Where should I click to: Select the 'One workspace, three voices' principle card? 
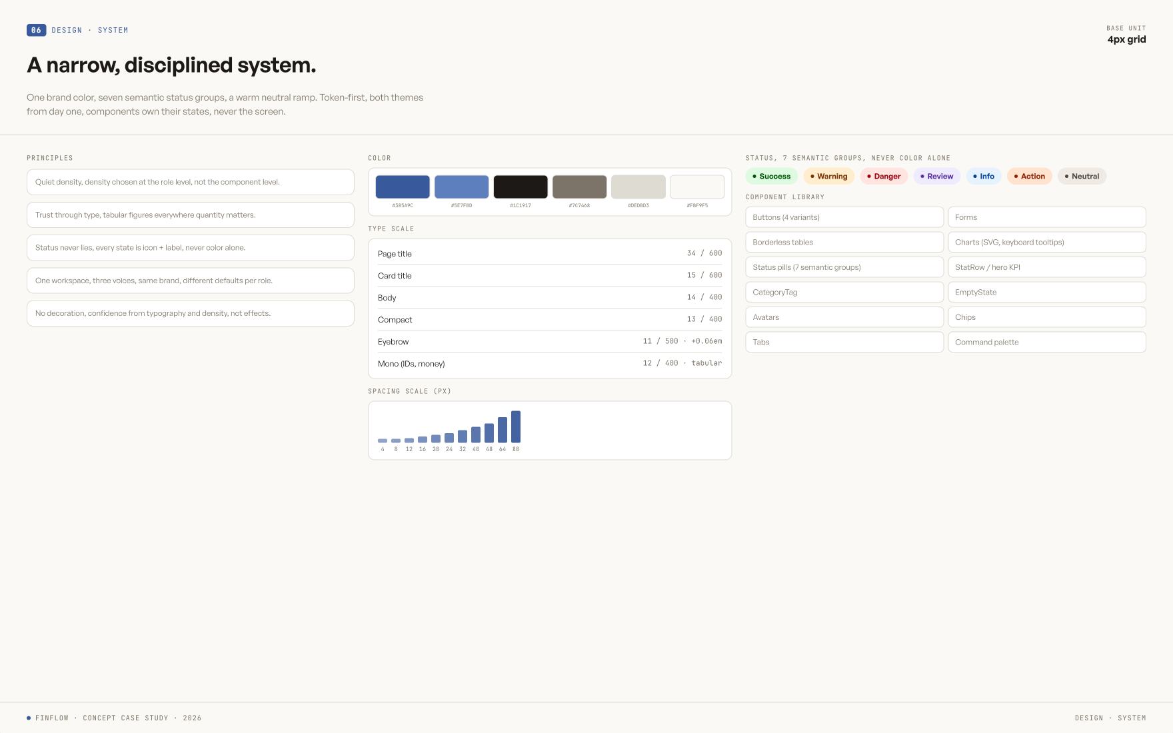click(191, 281)
